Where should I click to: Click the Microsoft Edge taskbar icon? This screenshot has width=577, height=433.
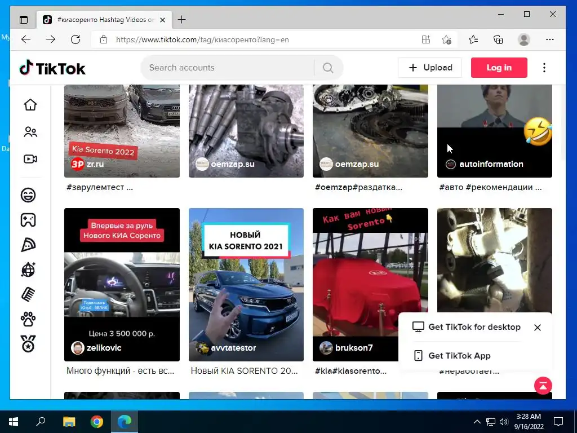pyautogui.click(x=125, y=422)
